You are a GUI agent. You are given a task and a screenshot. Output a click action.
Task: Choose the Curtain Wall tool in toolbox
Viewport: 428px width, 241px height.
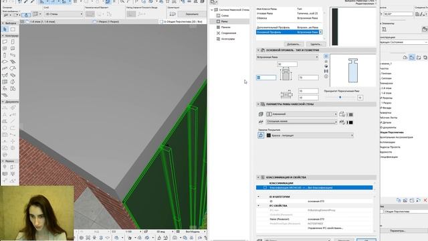click(x=5, y=82)
